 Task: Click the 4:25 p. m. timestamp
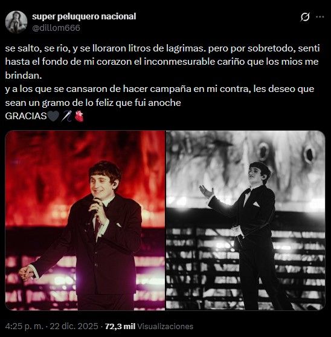[24, 327]
